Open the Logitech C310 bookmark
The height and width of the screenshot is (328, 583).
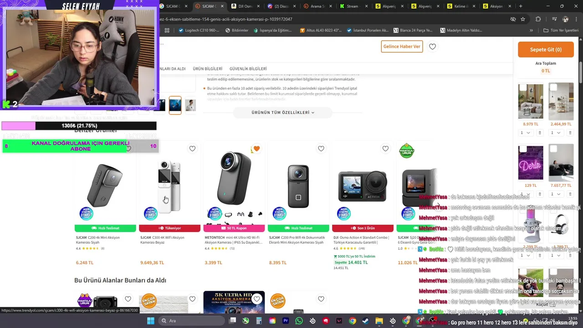pyautogui.click(x=199, y=31)
